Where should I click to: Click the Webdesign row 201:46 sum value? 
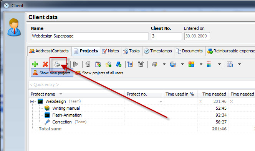(220, 101)
